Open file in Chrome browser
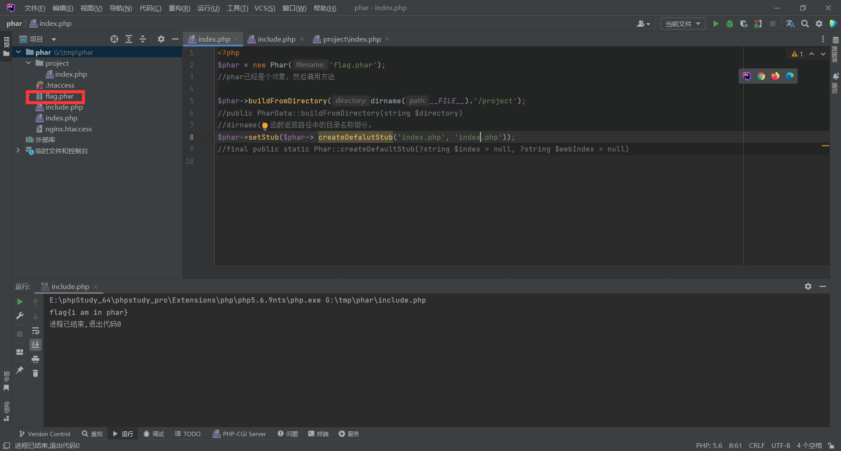This screenshot has height=451, width=841. point(761,76)
